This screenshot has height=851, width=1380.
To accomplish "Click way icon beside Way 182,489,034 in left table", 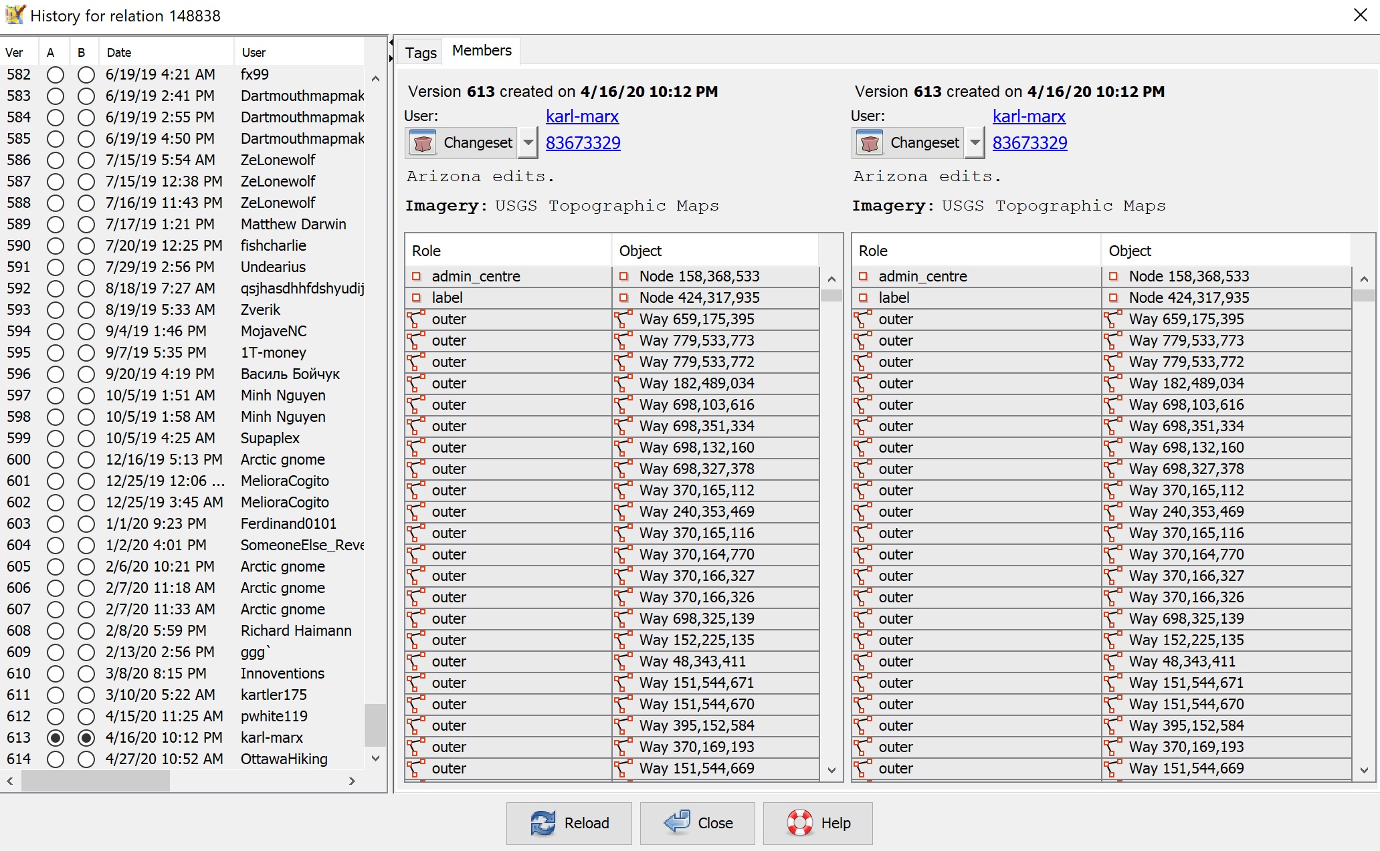I will click(623, 383).
